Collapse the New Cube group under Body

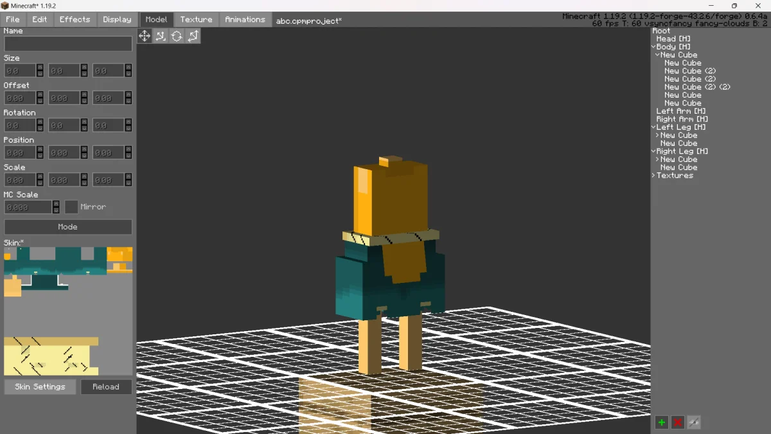657,55
